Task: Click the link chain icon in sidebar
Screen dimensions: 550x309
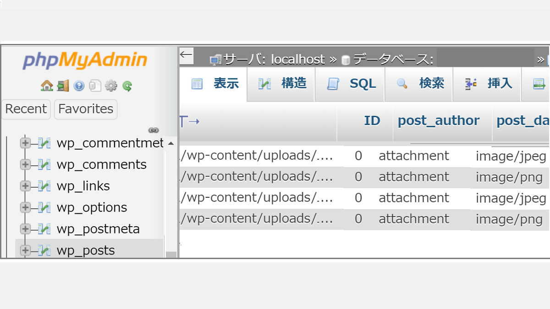Action: coord(154,130)
